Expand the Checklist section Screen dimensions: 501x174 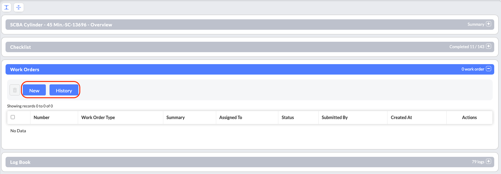tap(488, 46)
